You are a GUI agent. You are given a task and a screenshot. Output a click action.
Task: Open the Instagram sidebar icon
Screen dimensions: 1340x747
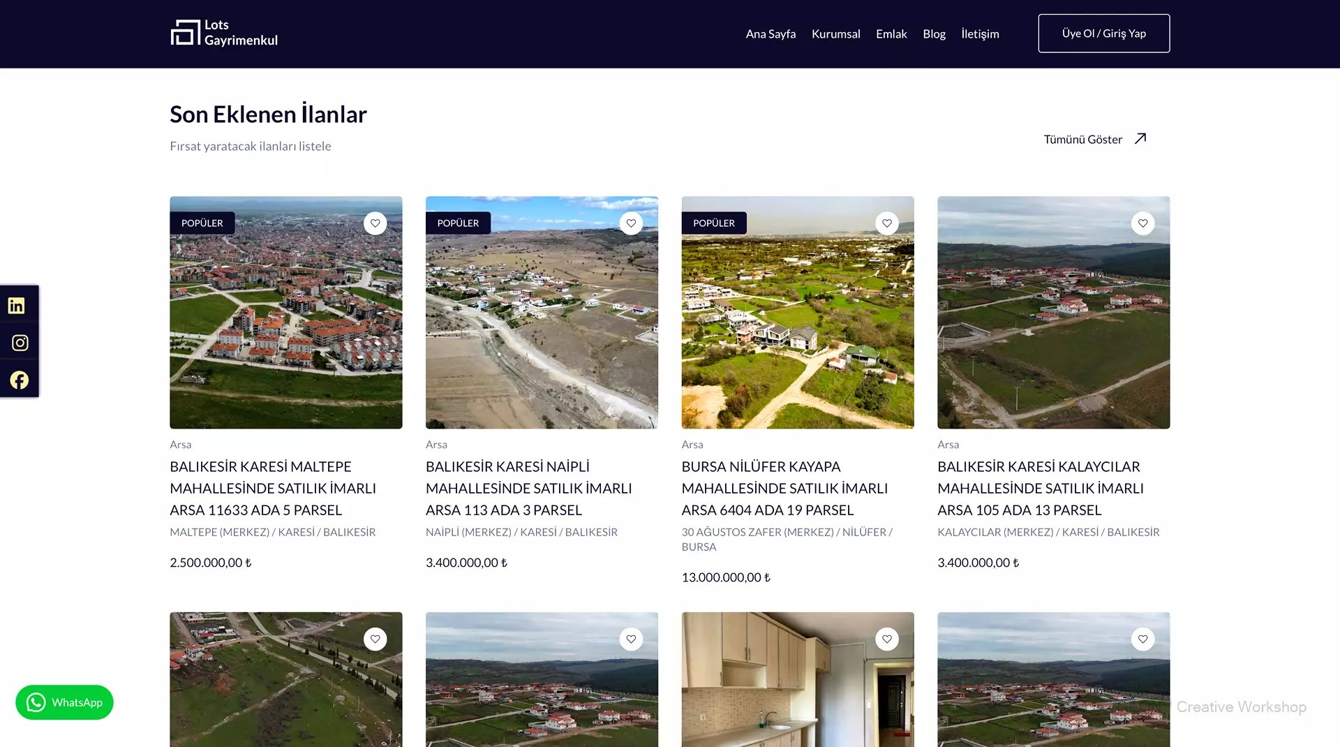20,343
